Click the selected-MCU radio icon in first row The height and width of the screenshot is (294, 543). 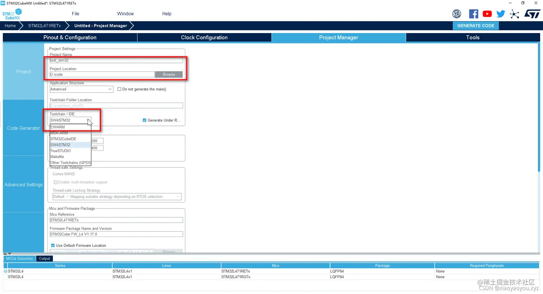[x=5, y=271]
